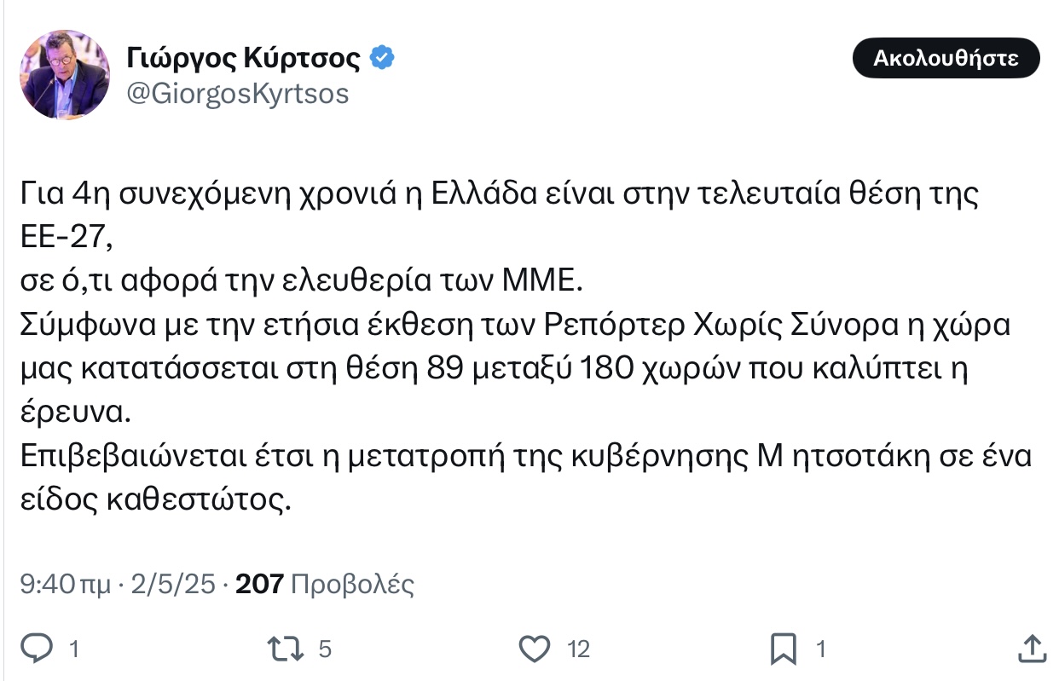Bookmark the tweet using the bookmark icon

click(x=781, y=649)
